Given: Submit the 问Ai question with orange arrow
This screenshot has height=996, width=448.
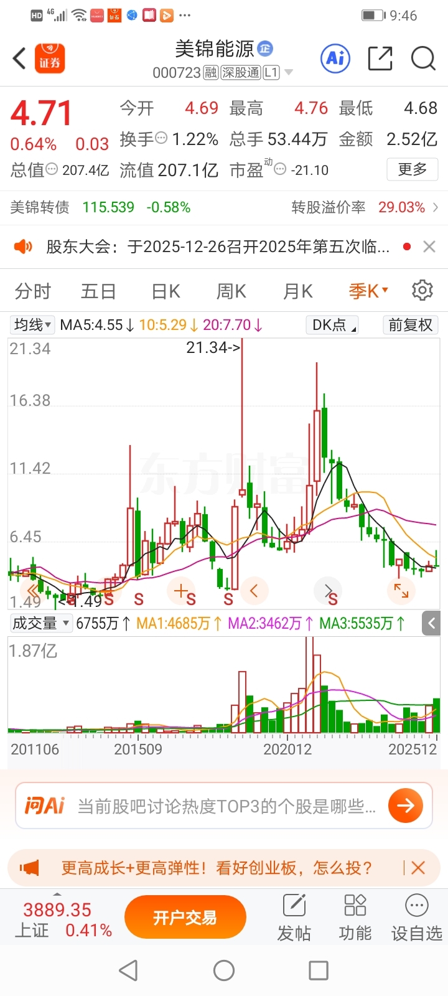Looking at the screenshot, I should [406, 806].
